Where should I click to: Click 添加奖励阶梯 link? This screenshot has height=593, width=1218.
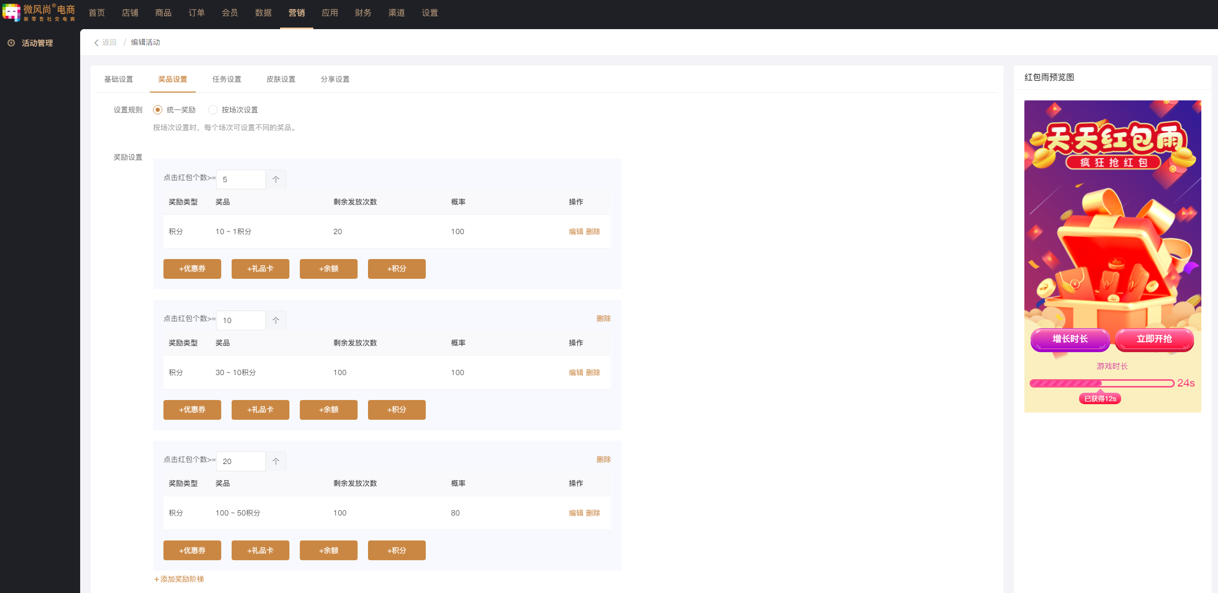click(179, 579)
